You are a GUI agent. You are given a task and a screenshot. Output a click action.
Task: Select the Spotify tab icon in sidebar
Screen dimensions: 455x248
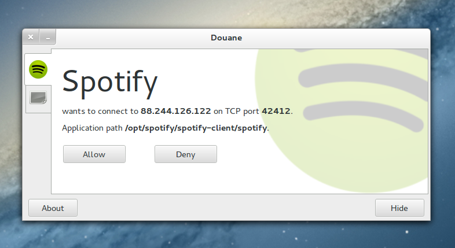coord(38,69)
